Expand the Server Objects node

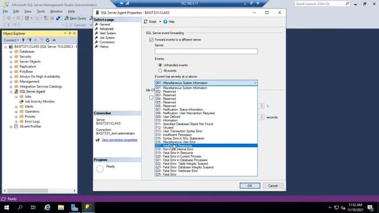point(11,62)
